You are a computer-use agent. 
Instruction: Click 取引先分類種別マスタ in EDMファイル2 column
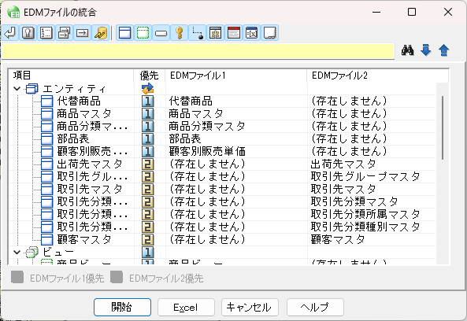365,227
